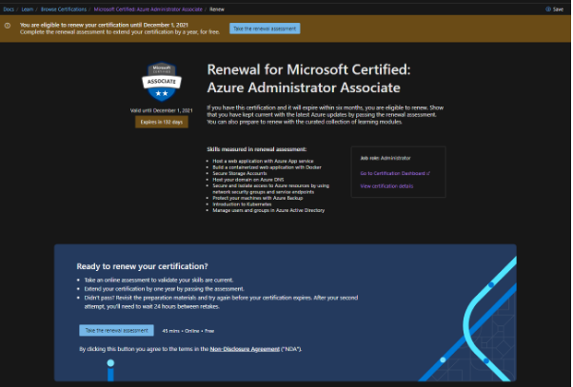
Task: Click 'Protect your machines with Azure Backup'
Action: [258, 198]
